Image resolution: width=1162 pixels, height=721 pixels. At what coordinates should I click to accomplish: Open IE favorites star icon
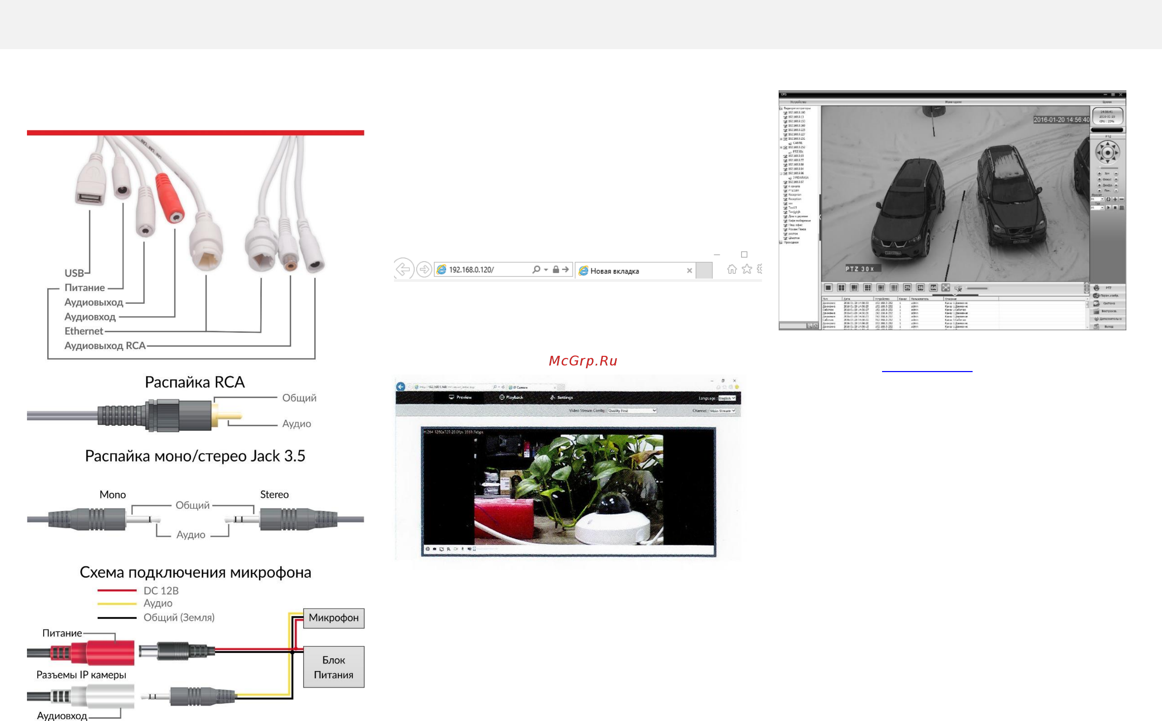pyautogui.click(x=747, y=269)
